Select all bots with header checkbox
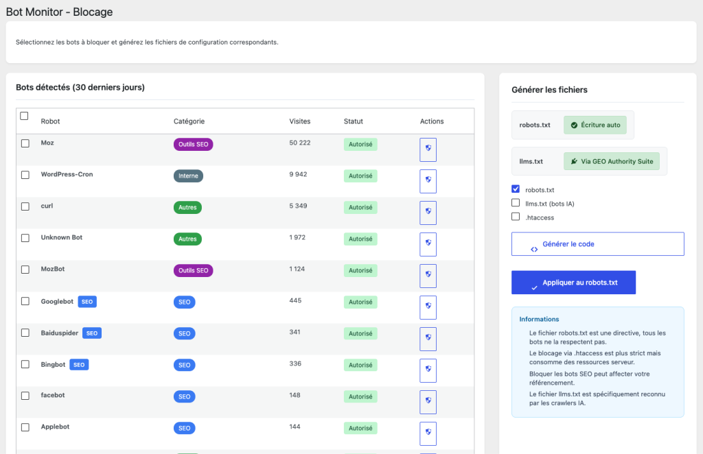This screenshot has height=454, width=703. 24,116
